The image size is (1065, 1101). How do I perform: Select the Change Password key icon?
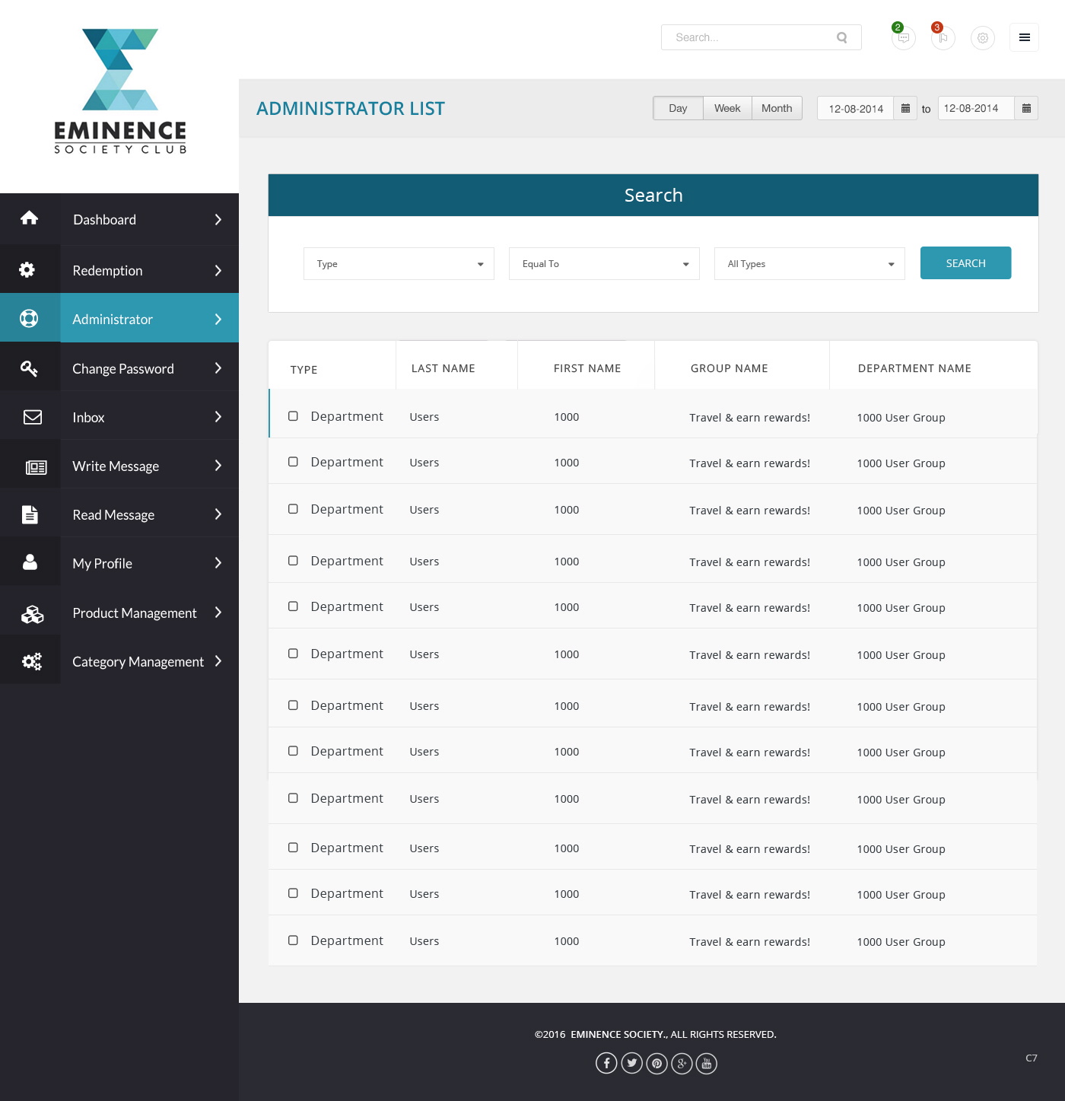click(x=30, y=368)
